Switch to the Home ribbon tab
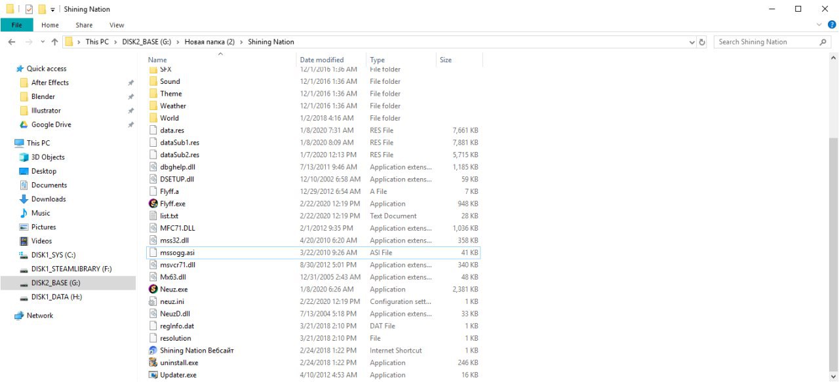The width and height of the screenshot is (839, 382). tap(50, 25)
